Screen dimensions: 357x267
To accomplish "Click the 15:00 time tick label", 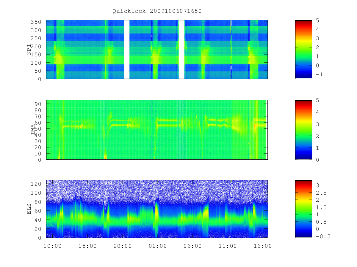I will (x=87, y=246).
